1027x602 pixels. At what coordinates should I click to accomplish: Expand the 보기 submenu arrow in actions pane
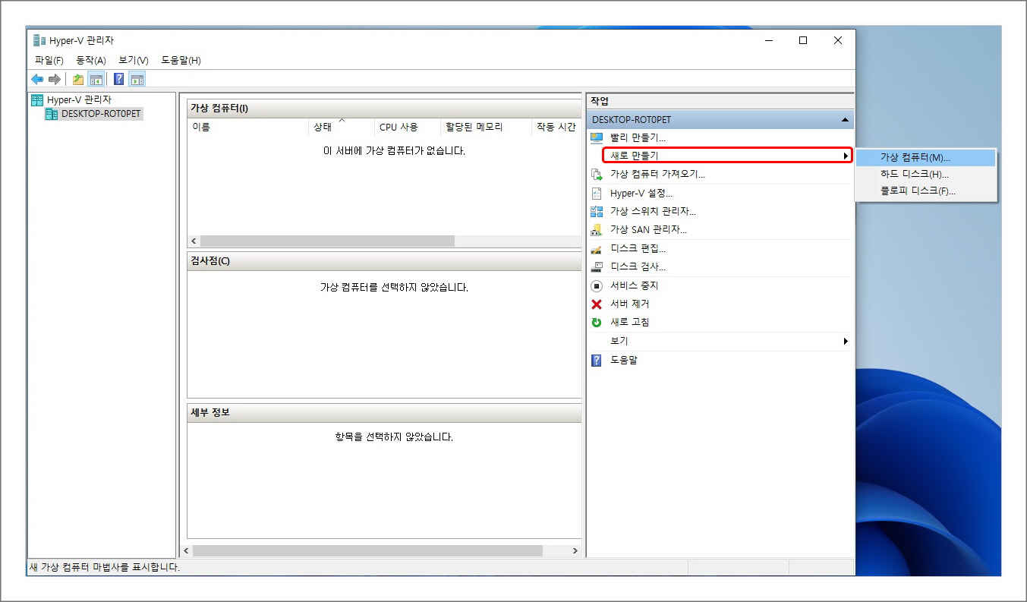pyautogui.click(x=845, y=340)
